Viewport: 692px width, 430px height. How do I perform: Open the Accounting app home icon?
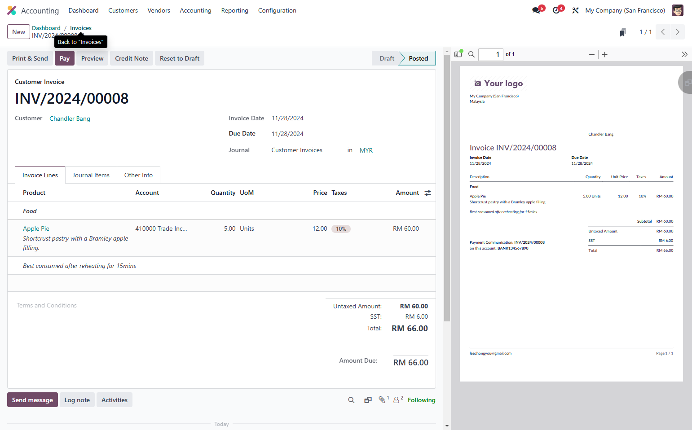(12, 10)
